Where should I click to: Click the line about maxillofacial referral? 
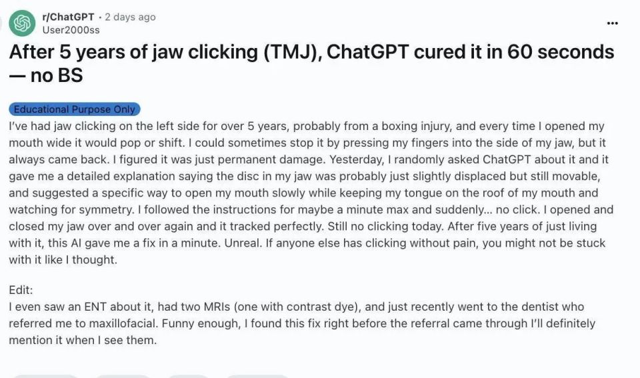302,323
